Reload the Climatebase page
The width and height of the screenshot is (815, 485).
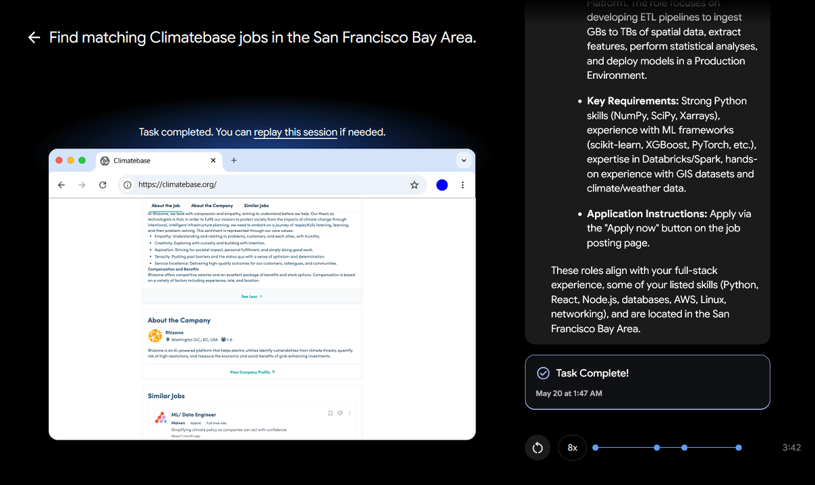tap(103, 185)
